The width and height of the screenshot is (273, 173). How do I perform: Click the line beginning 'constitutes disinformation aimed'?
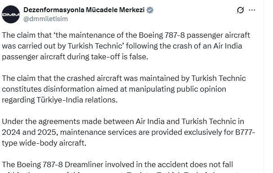tap(114, 89)
